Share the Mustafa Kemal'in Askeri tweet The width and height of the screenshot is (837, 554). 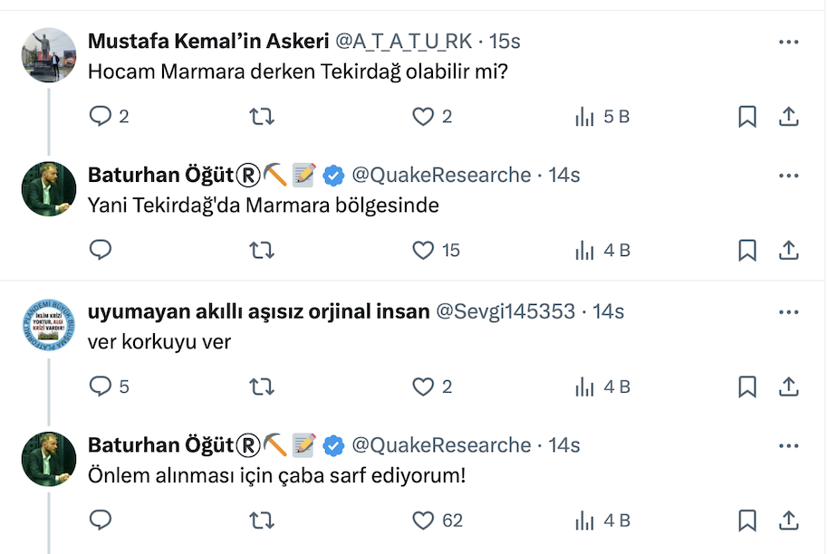pos(789,116)
